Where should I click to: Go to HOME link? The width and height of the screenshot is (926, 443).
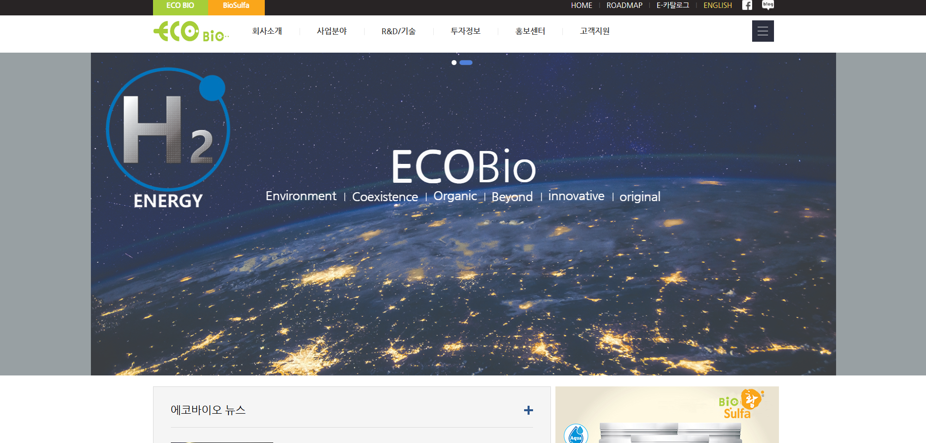(x=582, y=5)
